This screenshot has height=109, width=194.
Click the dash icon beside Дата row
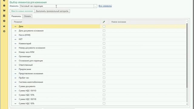15,26
